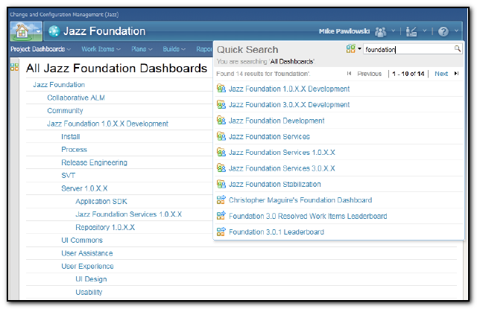Go to first page of results
477x309 pixels.
[349, 74]
